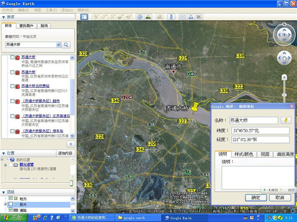Uncheck the 道路 layer checkbox
This screenshot has width=297, height=222.
11,210
